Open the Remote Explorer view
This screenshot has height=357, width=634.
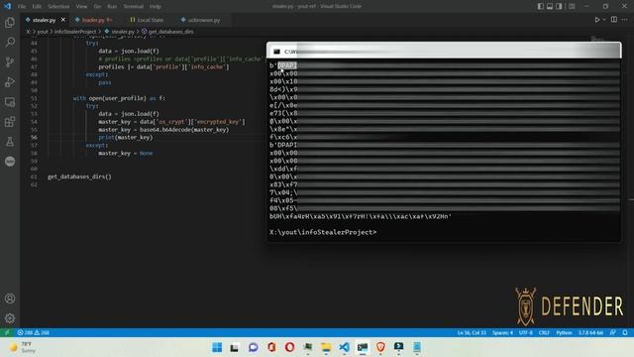click(x=10, y=101)
